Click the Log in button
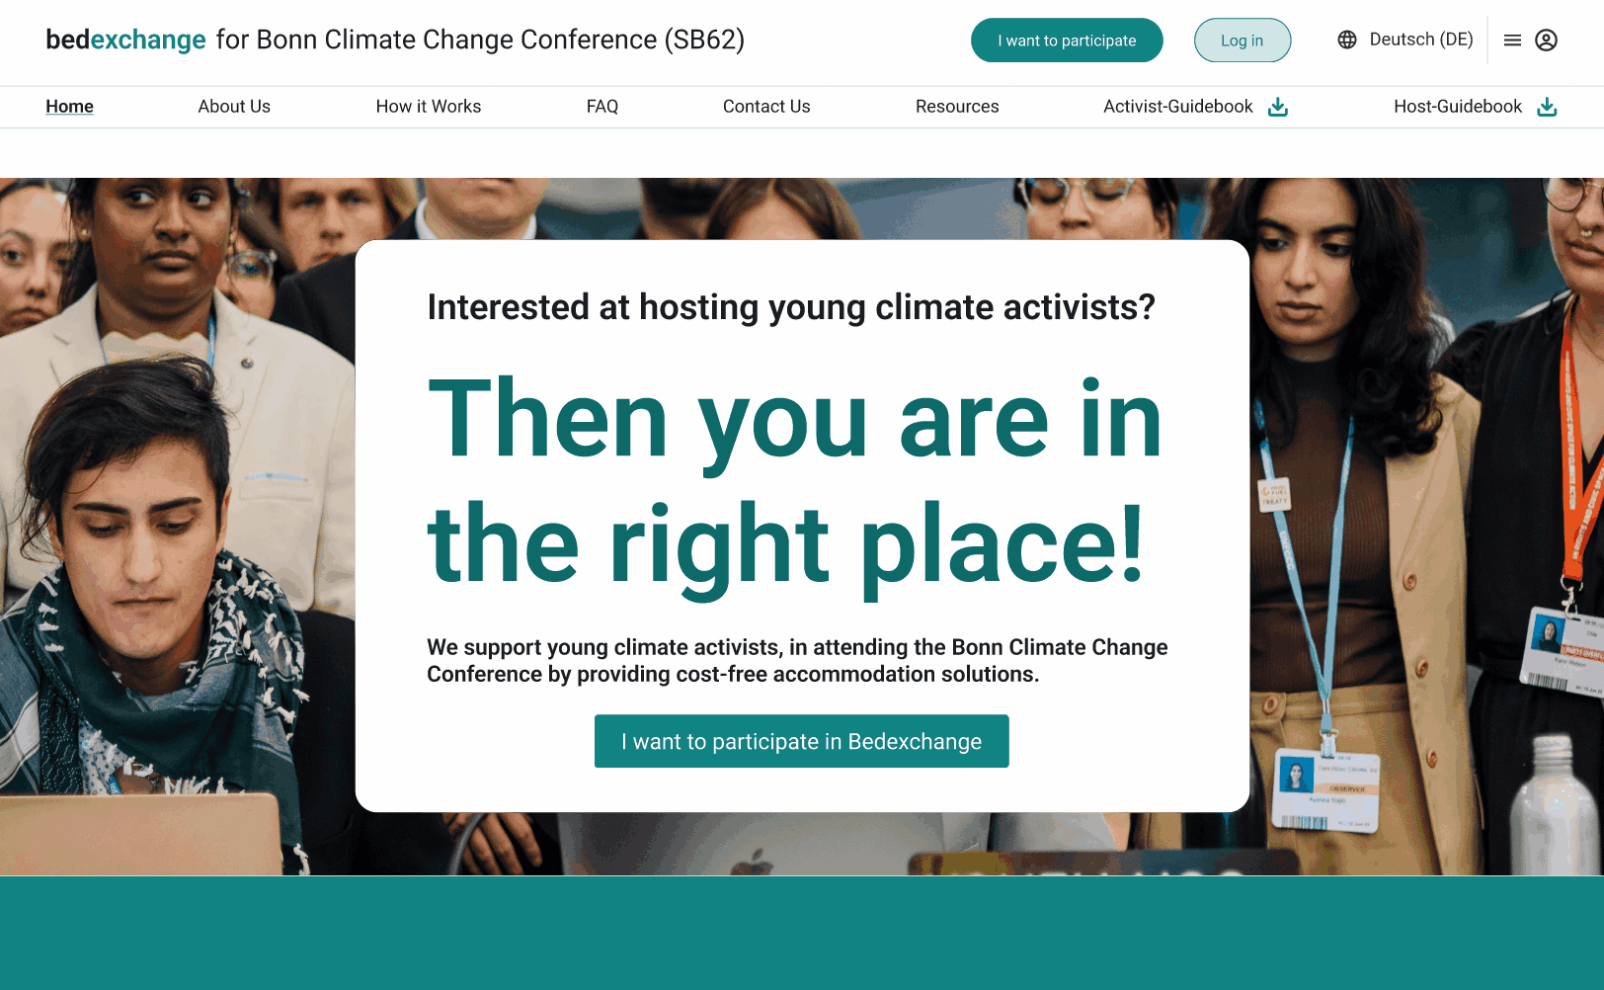Image resolution: width=1604 pixels, height=990 pixels. pos(1243,41)
